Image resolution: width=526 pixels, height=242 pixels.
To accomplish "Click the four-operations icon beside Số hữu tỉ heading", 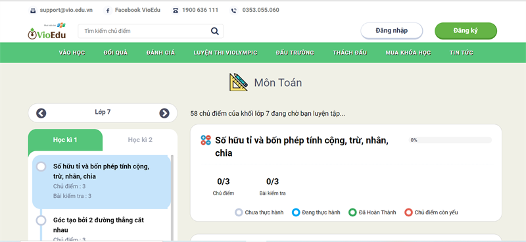I will (x=206, y=140).
